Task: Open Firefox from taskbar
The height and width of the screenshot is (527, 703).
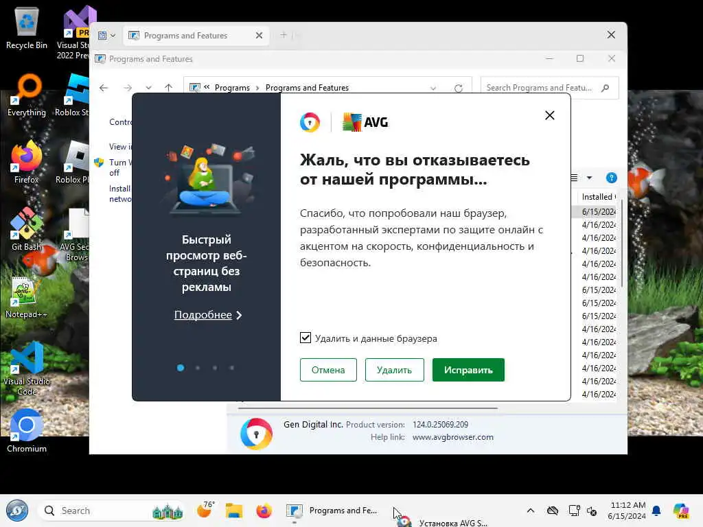Action: point(264,511)
